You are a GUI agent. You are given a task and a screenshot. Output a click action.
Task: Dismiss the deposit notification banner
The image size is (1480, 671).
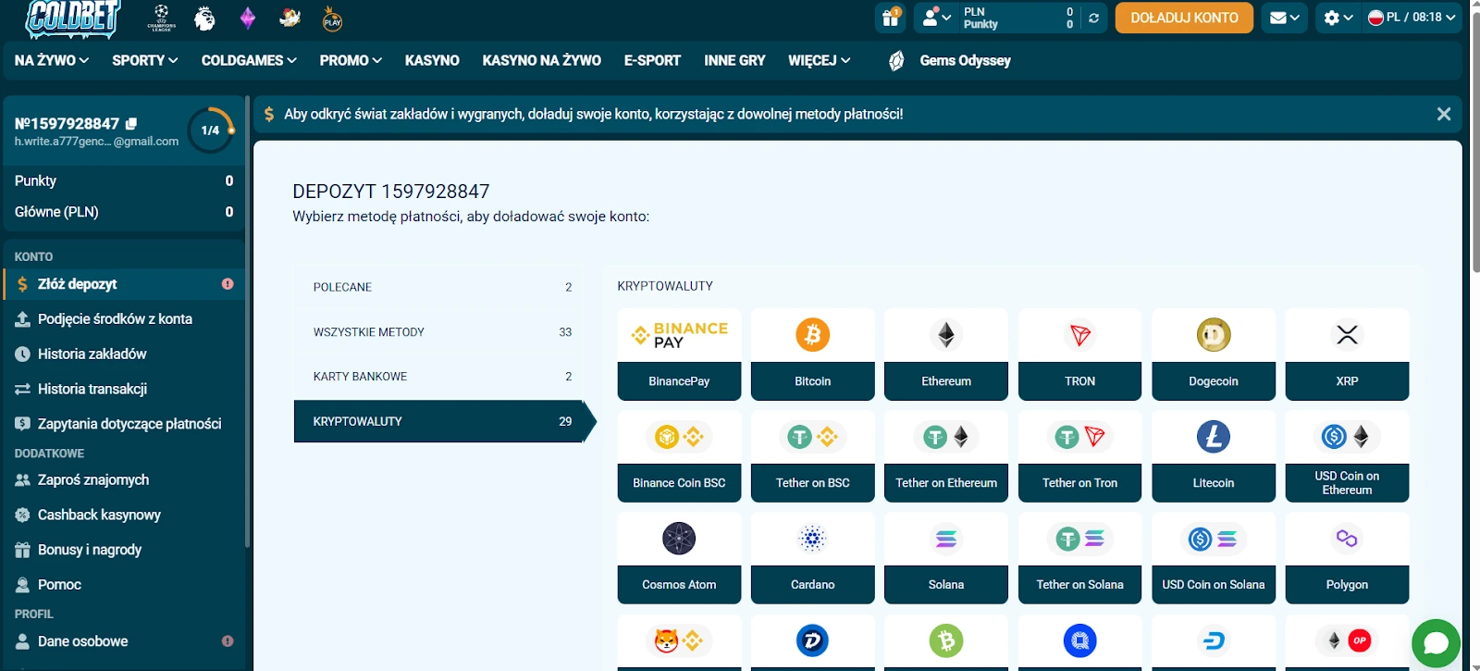[x=1443, y=114]
